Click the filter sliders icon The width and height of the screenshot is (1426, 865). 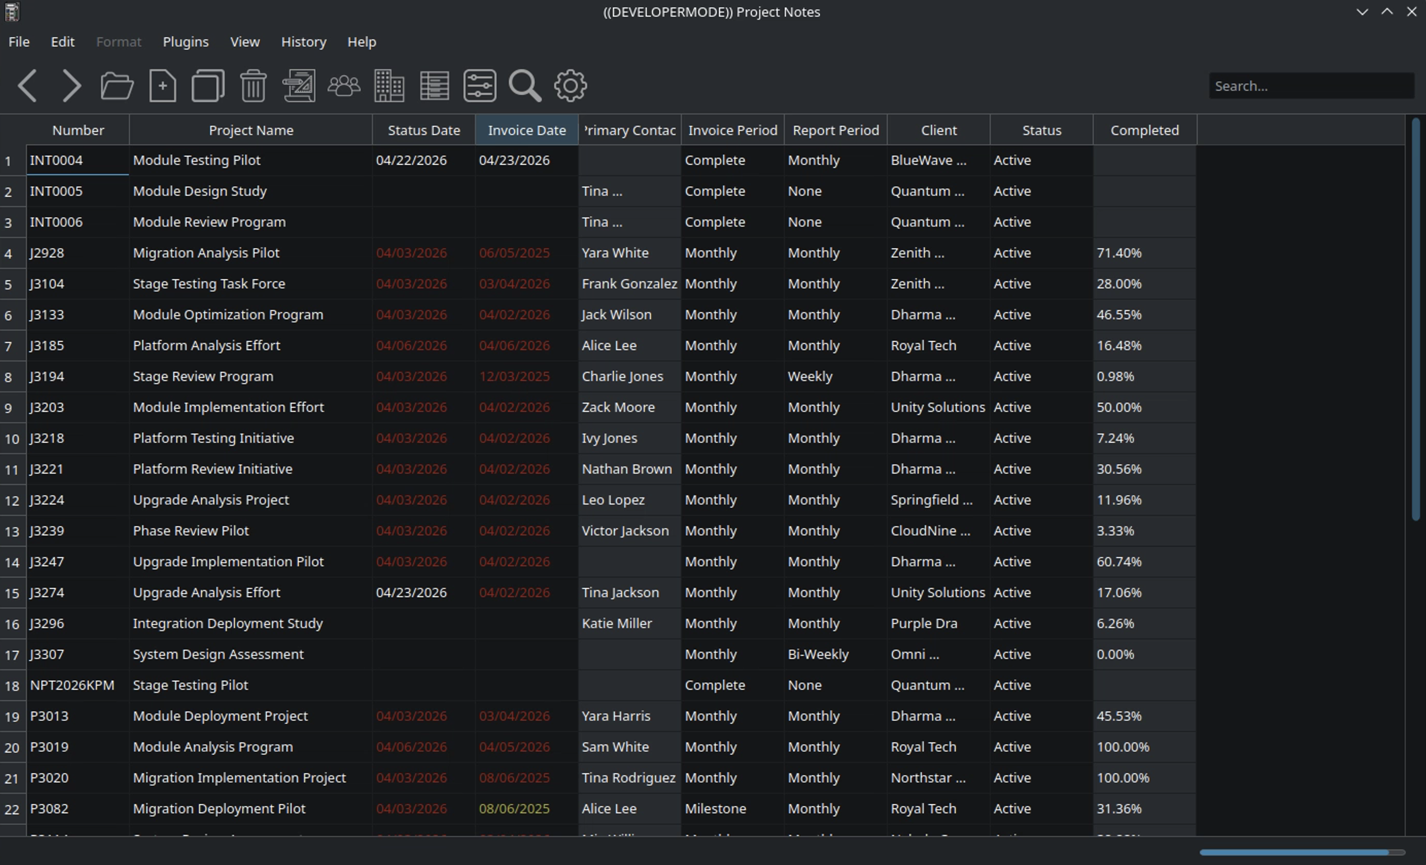click(x=480, y=85)
